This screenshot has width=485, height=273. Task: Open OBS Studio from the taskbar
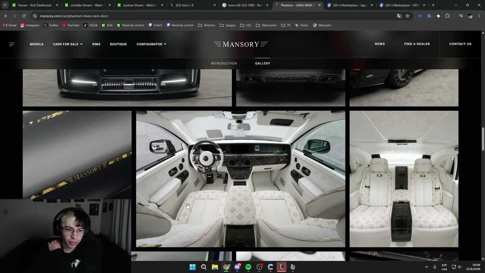click(260, 267)
